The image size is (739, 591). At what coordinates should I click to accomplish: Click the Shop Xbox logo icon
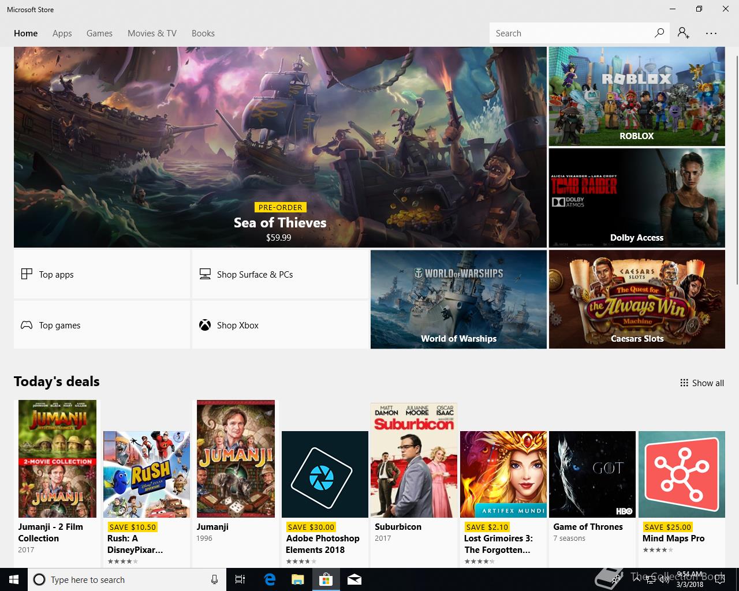(205, 325)
